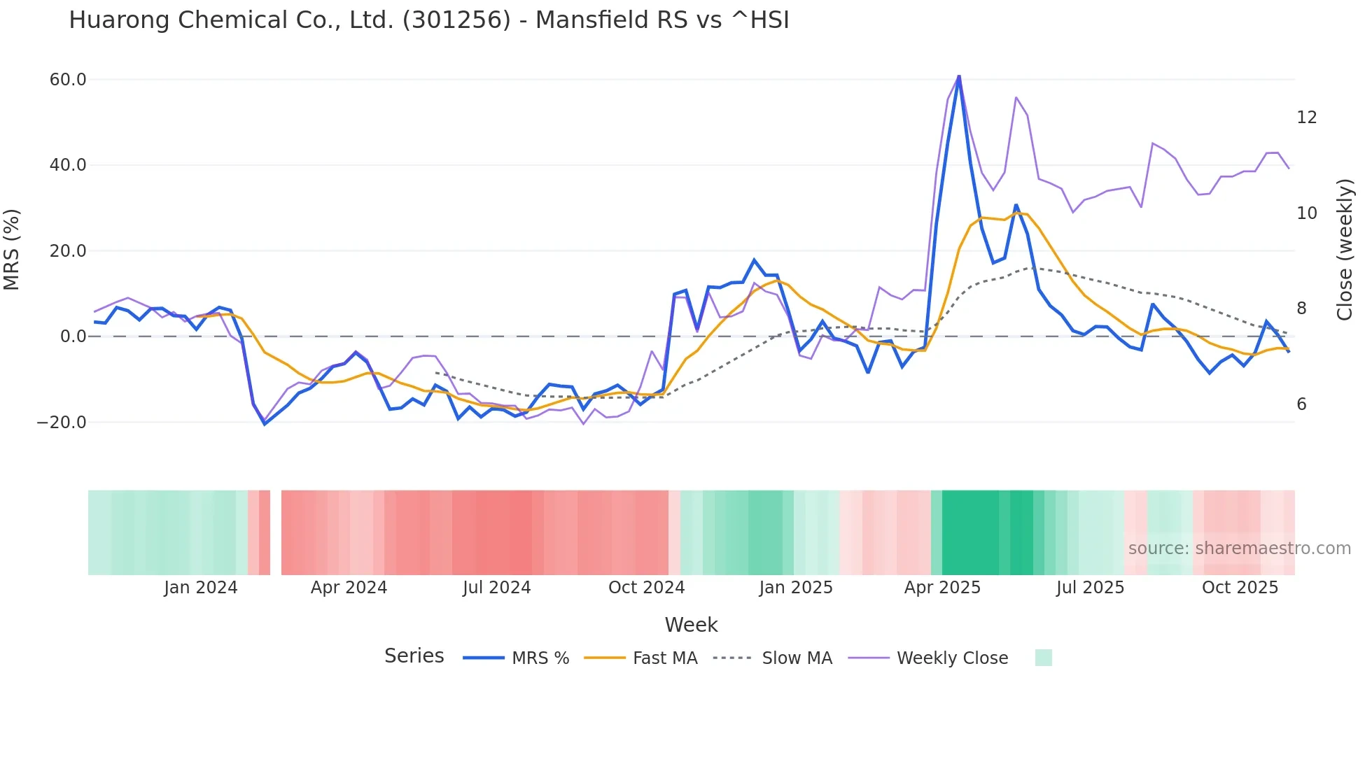Click the 60.0 y-axis label
The height and width of the screenshot is (771, 1372).
(68, 80)
